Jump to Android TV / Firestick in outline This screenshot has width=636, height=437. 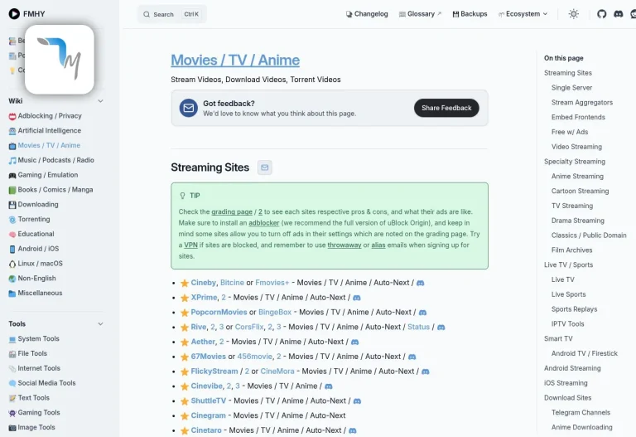[x=584, y=353]
